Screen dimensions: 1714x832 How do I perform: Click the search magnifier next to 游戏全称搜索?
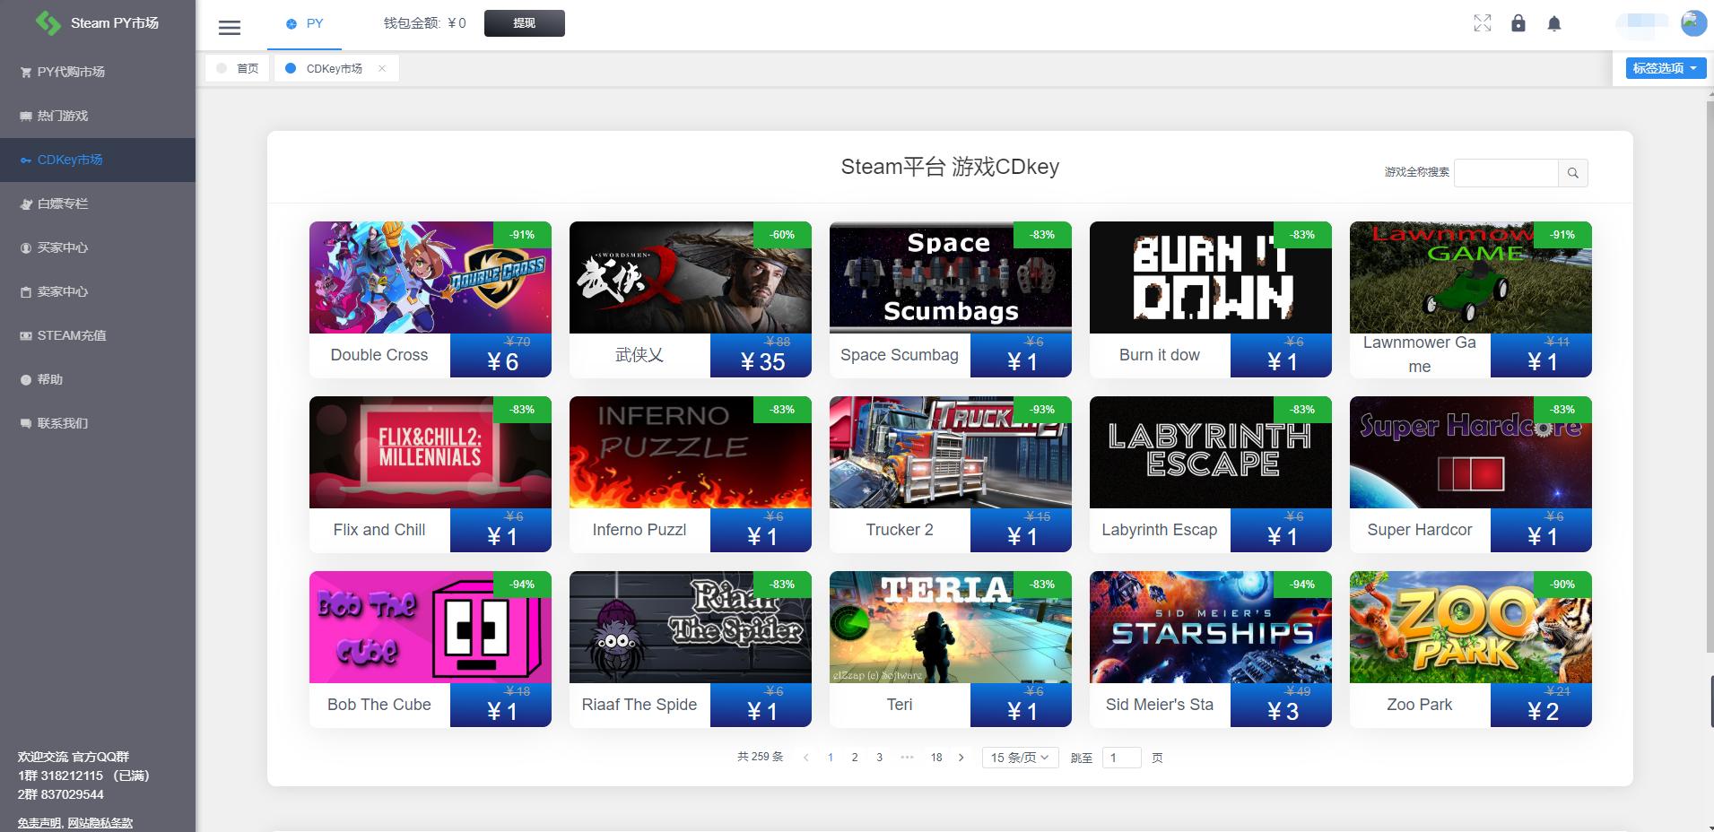[1573, 172]
